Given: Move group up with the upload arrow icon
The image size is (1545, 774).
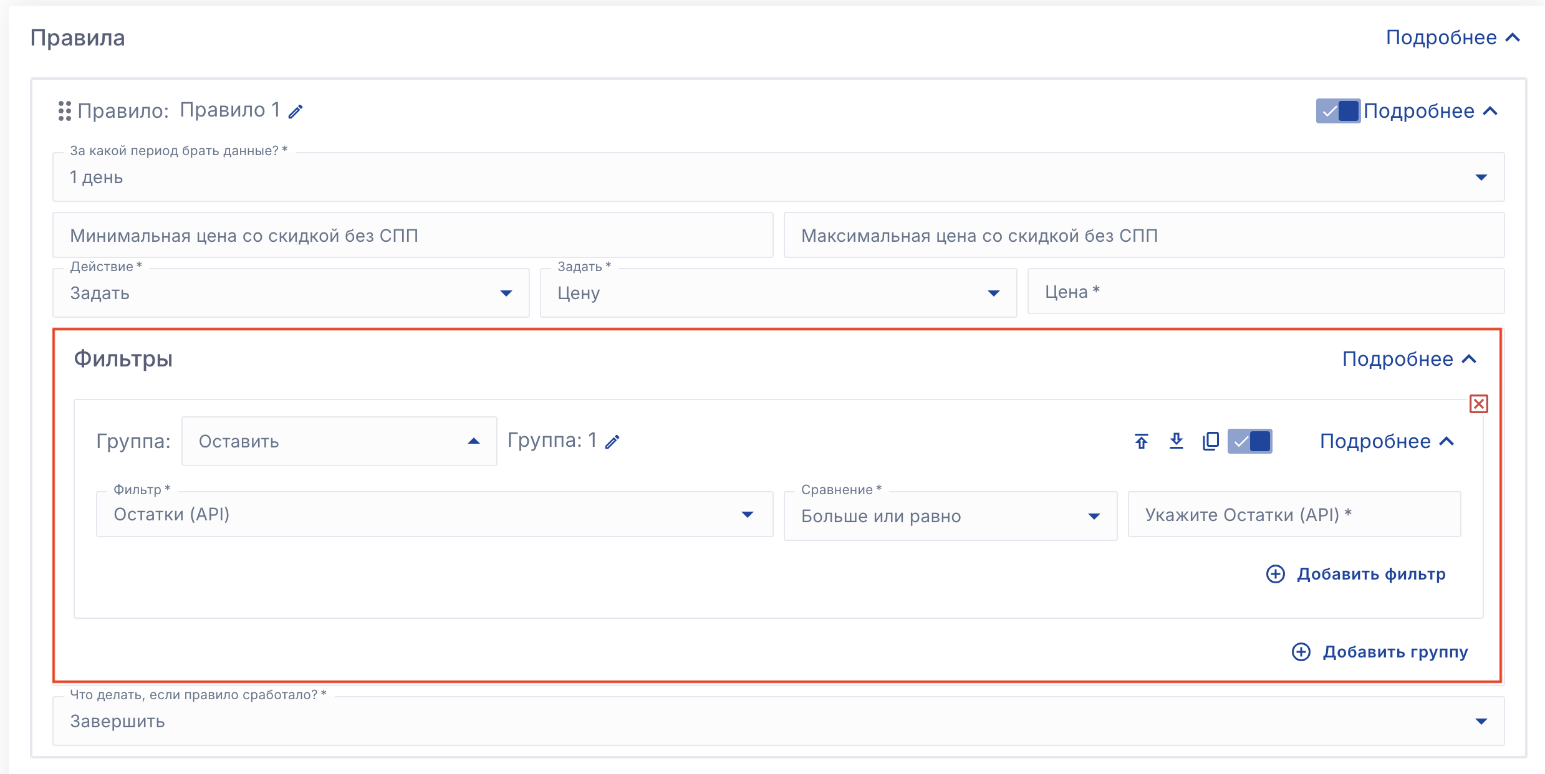Looking at the screenshot, I should 1141,441.
